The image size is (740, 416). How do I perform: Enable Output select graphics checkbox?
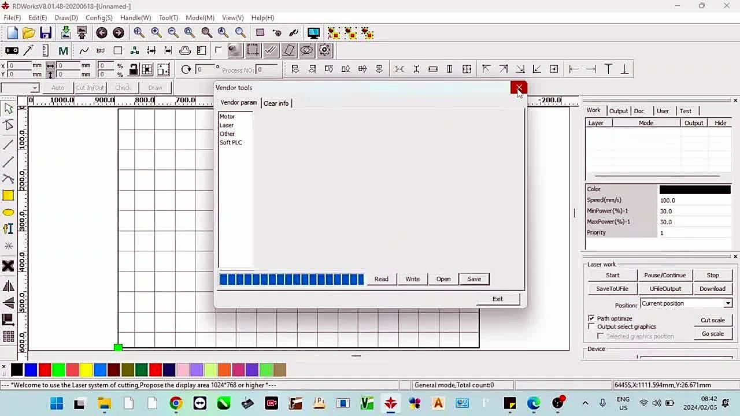pos(591,326)
